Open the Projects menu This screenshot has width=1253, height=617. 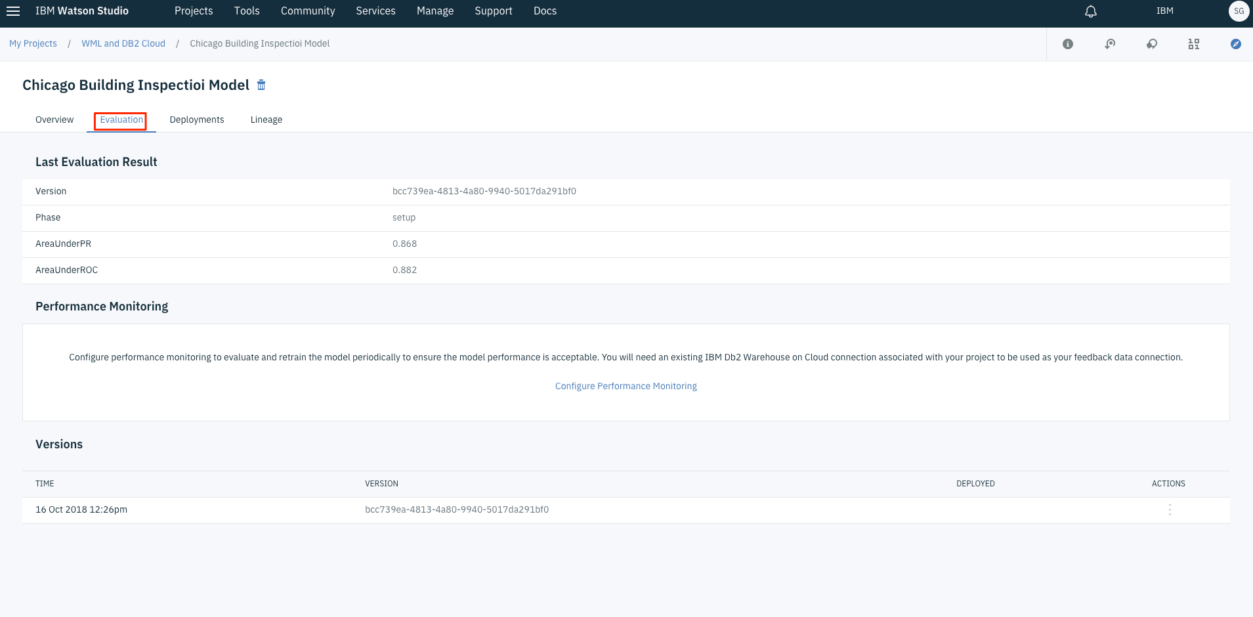(194, 11)
